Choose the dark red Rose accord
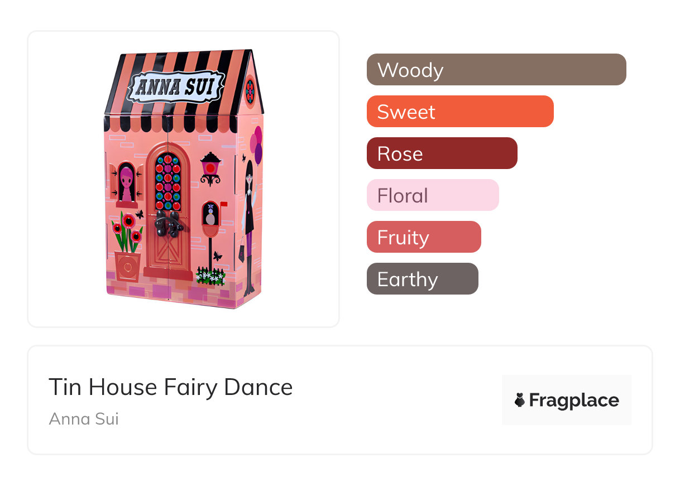Viewport: 680px width, 482px height. pyautogui.click(x=442, y=153)
